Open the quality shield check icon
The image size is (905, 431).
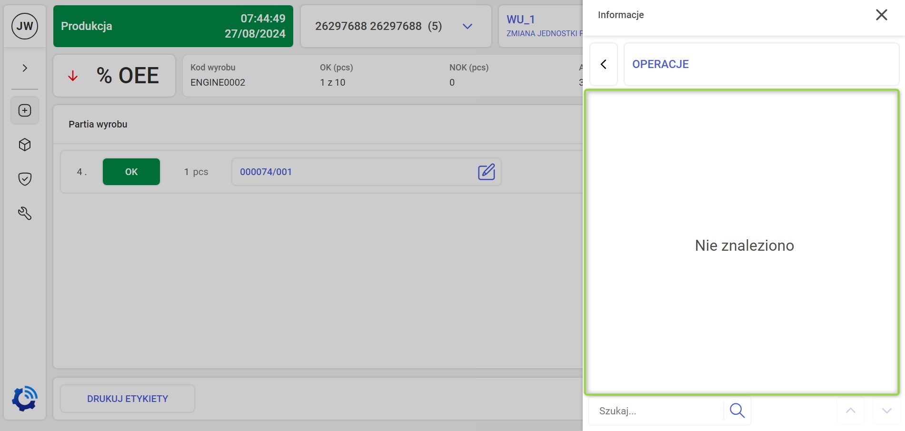click(25, 179)
